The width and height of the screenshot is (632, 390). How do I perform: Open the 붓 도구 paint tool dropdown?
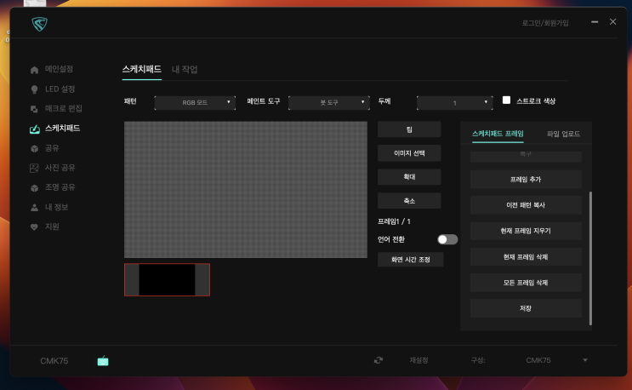[x=329, y=102]
